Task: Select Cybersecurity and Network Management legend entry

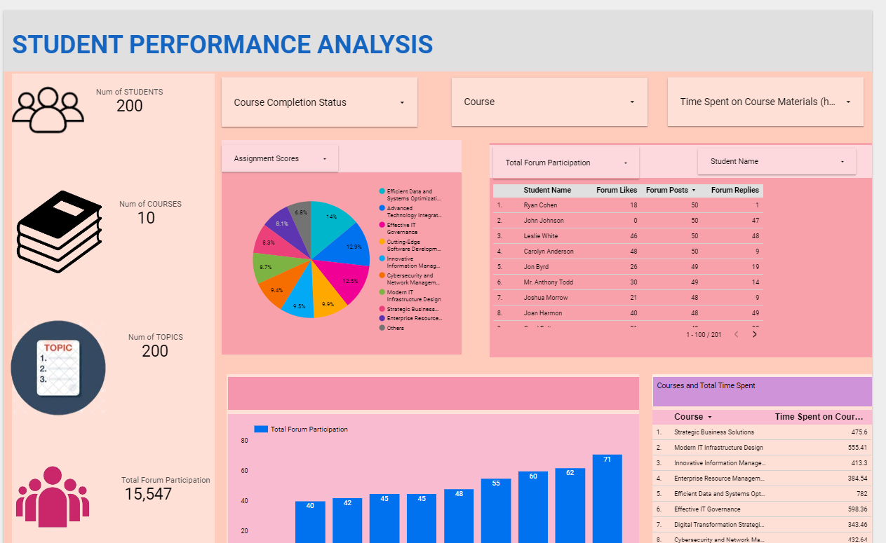Action: 411,279
